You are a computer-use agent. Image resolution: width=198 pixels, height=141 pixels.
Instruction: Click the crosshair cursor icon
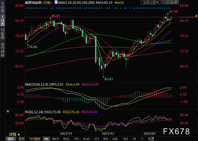coord(164,2)
